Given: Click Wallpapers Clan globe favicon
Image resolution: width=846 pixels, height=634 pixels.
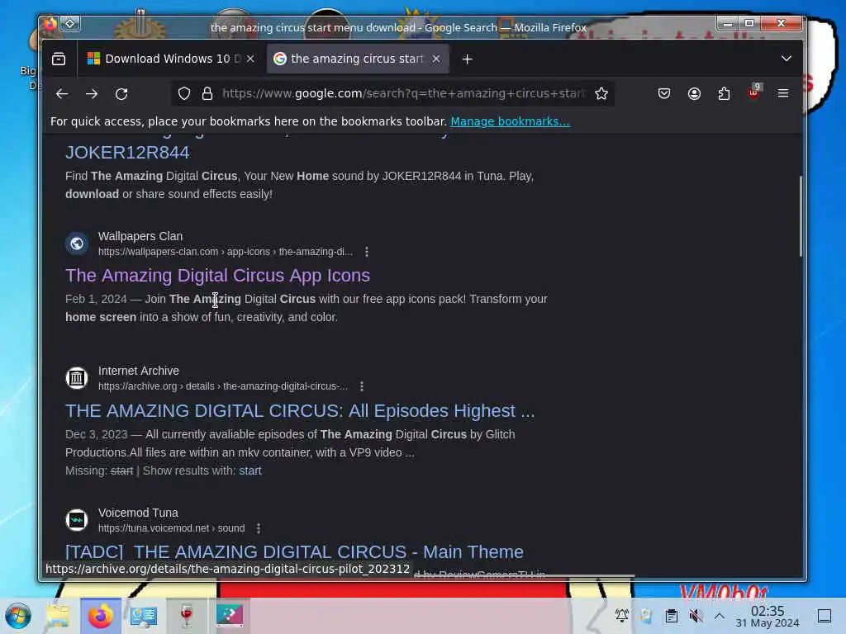Looking at the screenshot, I should click(77, 244).
